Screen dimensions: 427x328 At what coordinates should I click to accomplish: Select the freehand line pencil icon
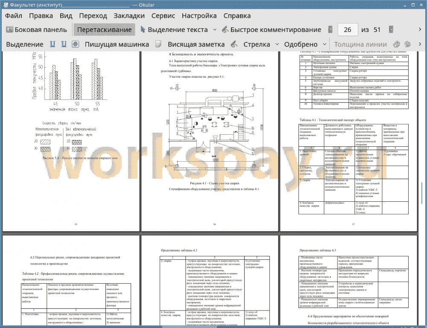point(234,44)
